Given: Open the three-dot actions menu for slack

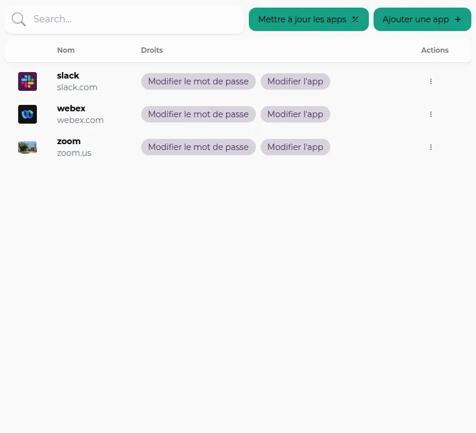Looking at the screenshot, I should coord(431,81).
